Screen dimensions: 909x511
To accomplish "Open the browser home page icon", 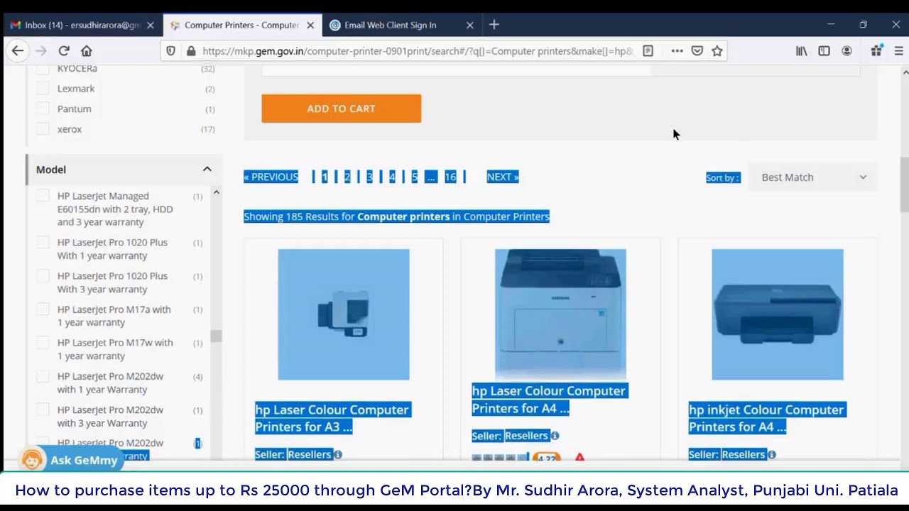I will (x=87, y=51).
